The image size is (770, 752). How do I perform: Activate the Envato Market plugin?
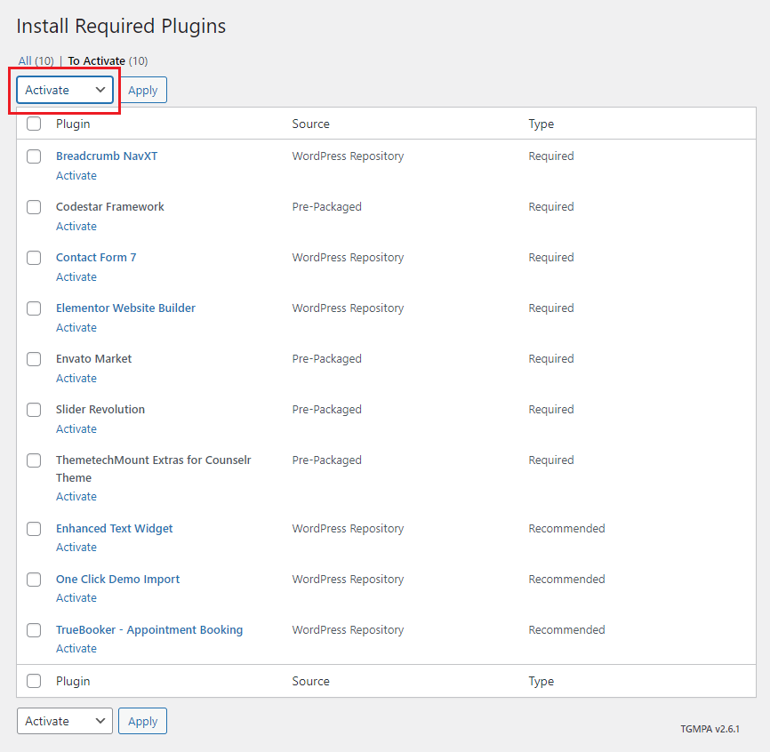point(76,379)
